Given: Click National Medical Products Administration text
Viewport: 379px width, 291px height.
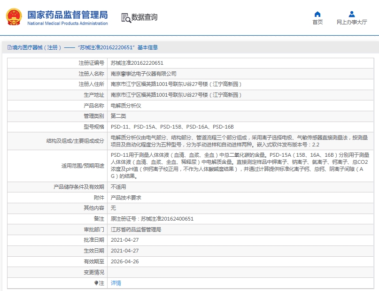Looking at the screenshot, I should tap(68, 23).
